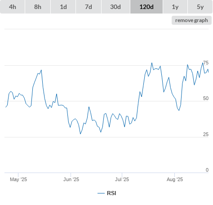Click the 75 y-axis gridline label

pos(206,63)
